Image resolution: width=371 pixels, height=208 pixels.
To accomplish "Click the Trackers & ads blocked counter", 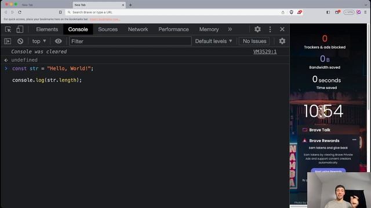I will [325, 42].
